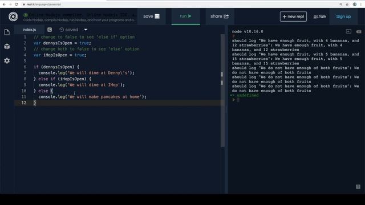Click line number 12 in the gutter

24,102
